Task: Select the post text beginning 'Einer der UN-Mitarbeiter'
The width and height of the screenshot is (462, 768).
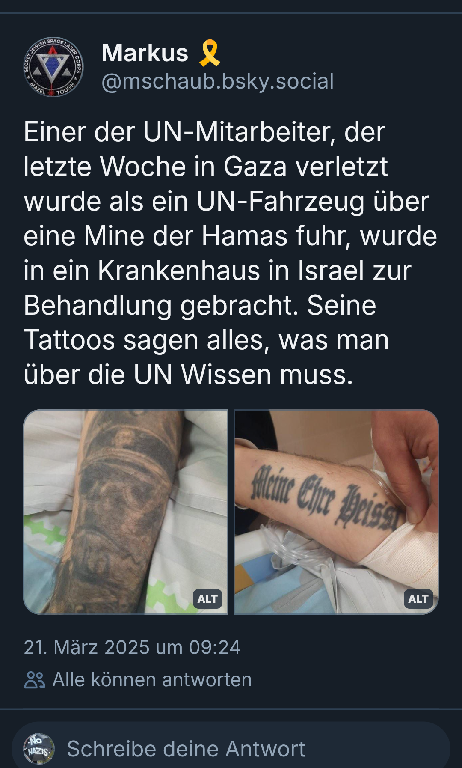Action: [x=230, y=253]
